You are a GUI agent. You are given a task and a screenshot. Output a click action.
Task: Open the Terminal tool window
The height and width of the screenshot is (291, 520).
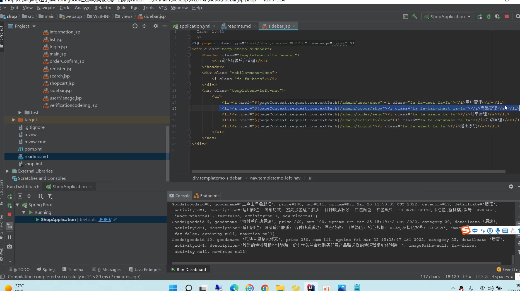[x=73, y=270]
